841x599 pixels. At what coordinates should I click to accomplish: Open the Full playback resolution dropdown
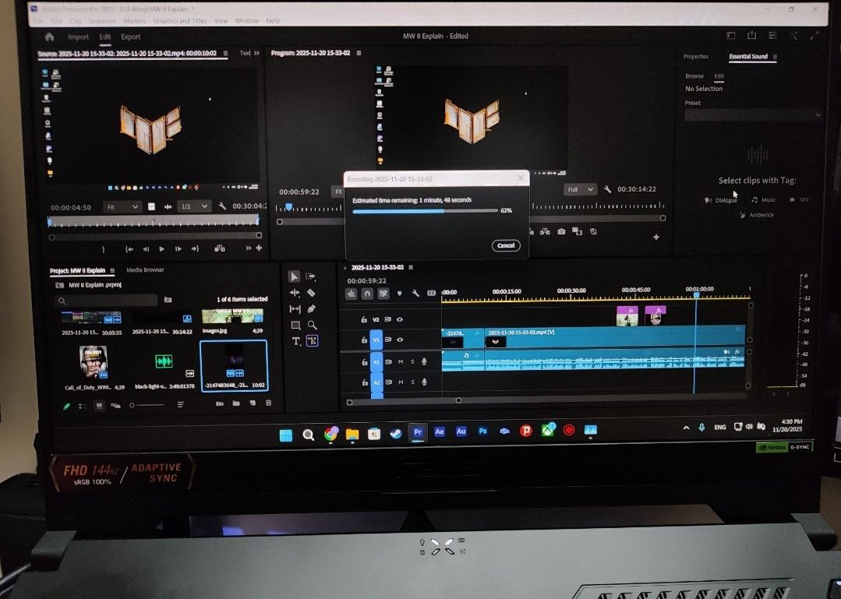click(579, 189)
